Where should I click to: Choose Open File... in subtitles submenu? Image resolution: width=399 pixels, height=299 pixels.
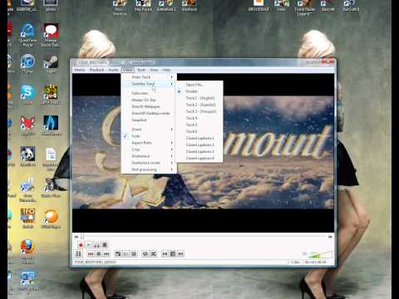pos(199,85)
